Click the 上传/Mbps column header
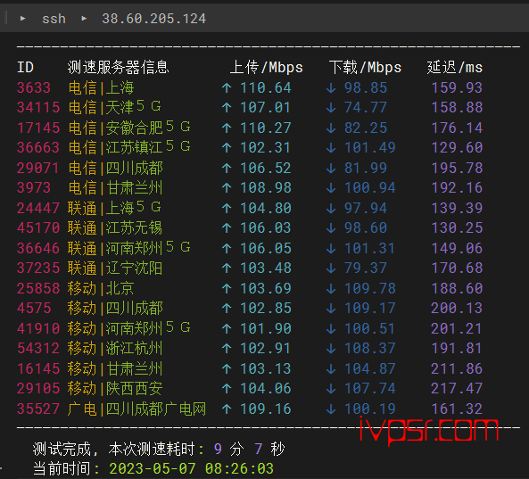This screenshot has width=529, height=479. 266,68
